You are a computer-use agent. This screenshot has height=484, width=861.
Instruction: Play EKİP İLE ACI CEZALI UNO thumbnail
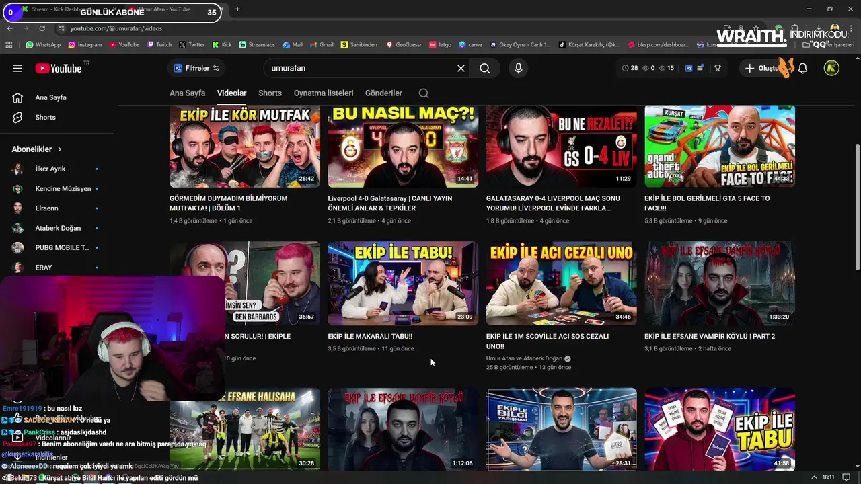click(x=562, y=283)
